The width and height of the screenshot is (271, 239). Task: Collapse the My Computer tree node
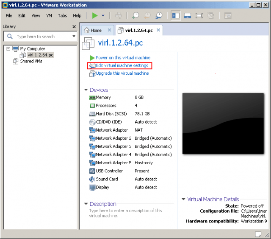[x=8, y=49]
